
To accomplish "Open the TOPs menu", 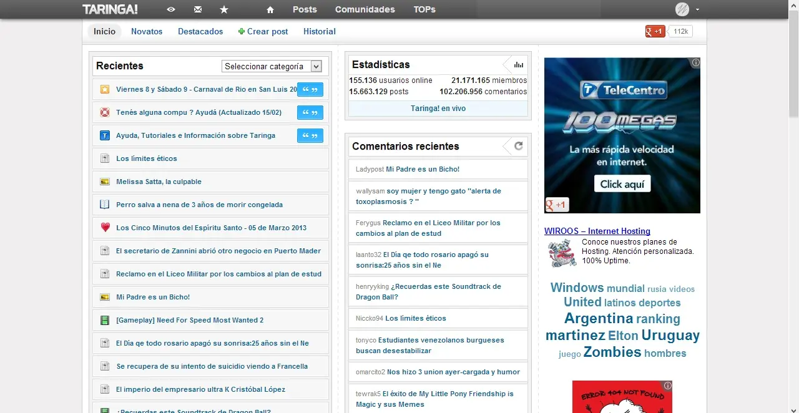I will click(x=424, y=9).
